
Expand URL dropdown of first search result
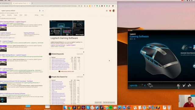(23, 23)
